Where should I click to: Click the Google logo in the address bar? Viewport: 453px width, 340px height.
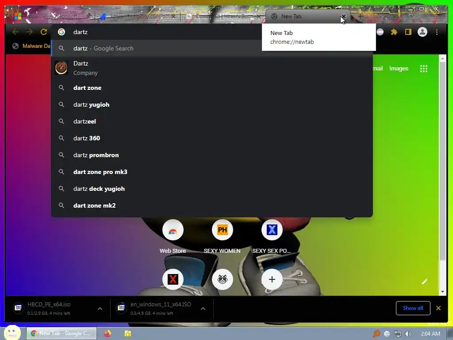[x=61, y=32]
